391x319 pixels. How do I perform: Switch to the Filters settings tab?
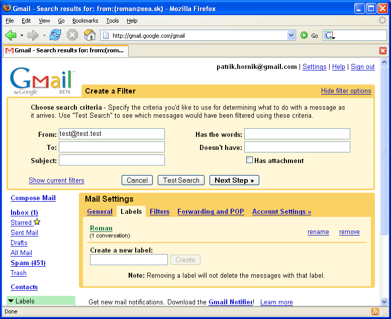[159, 212]
